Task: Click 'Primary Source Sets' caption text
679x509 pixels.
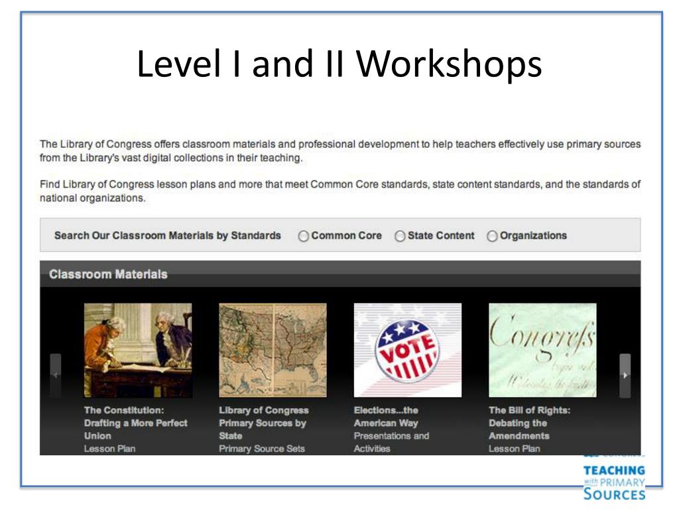Action: pyautogui.click(x=262, y=449)
